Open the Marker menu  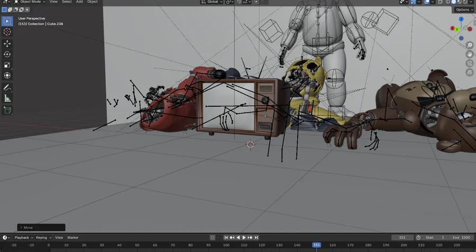pyautogui.click(x=73, y=237)
